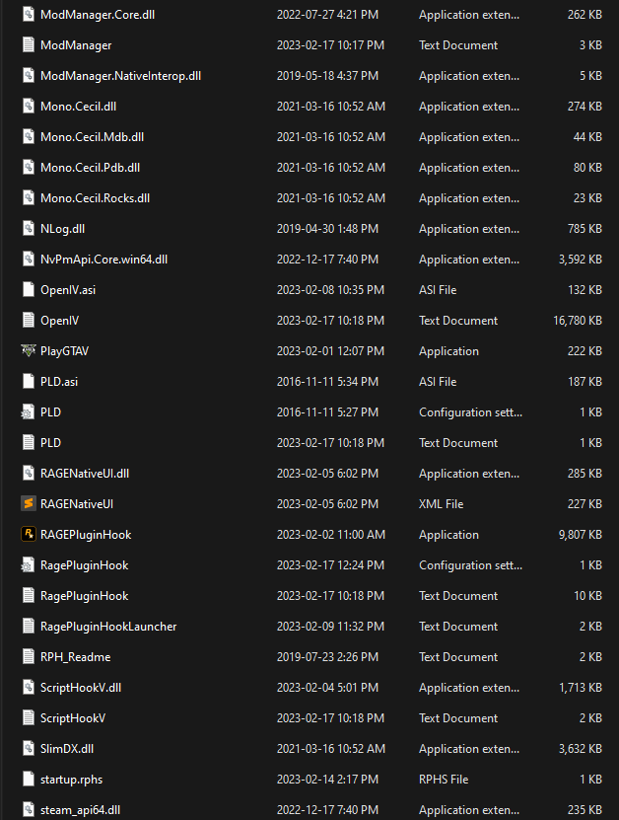619x820 pixels.
Task: Select the PLD.asi file name
Action: (59, 382)
